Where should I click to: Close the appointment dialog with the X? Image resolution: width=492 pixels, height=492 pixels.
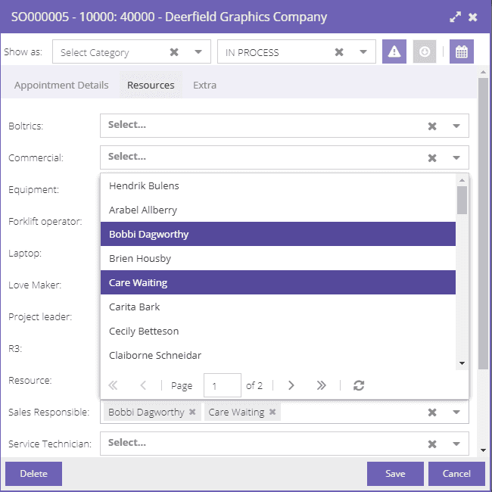(x=472, y=17)
